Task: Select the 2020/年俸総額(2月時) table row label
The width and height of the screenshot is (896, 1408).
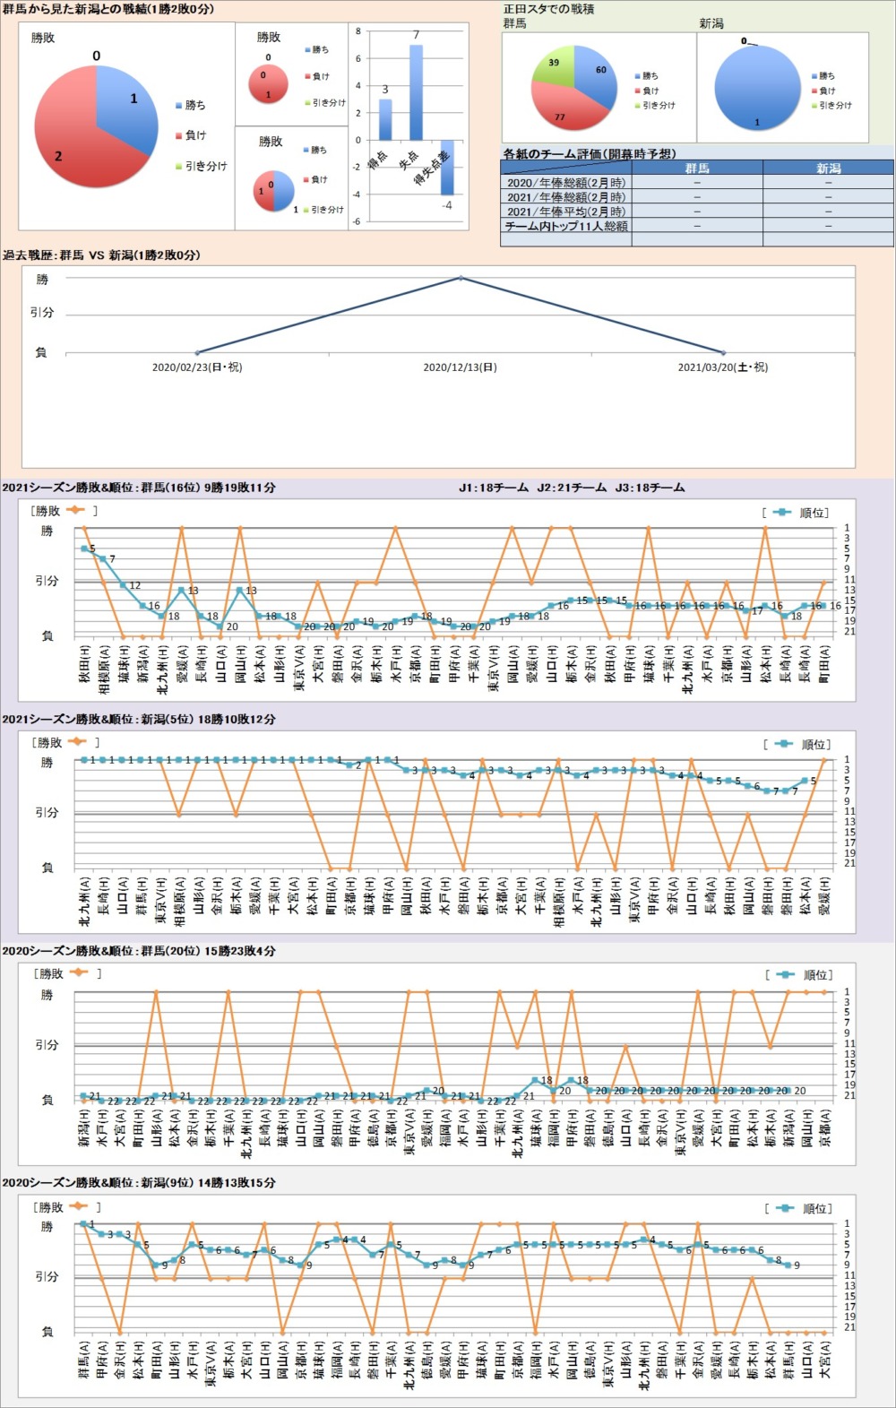Action: 566,183
